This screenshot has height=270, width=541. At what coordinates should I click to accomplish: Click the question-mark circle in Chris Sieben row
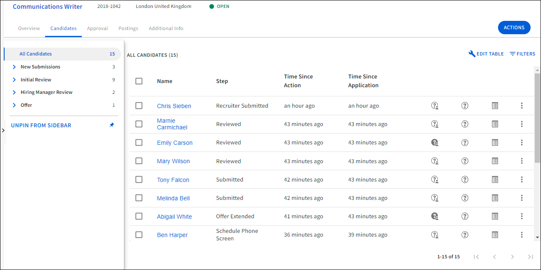[x=465, y=106]
